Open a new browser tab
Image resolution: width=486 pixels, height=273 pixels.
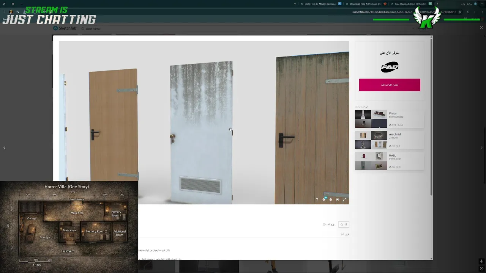click(x=295, y=4)
